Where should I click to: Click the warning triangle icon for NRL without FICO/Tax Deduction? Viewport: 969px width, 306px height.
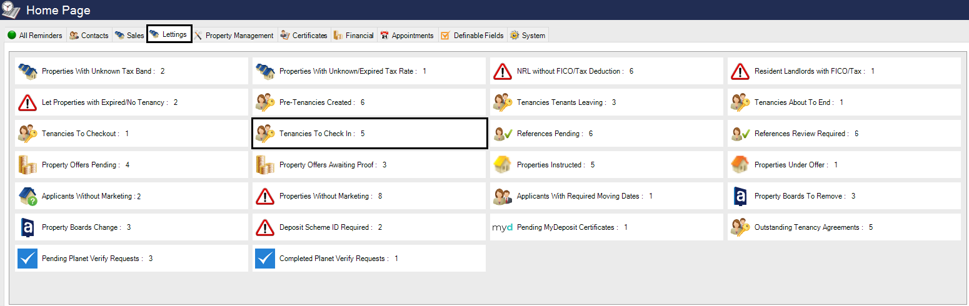pos(503,71)
